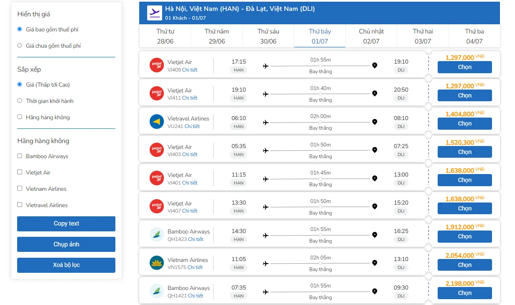Click the Vietjet Air logo for flight VJ401
Image resolution: width=515 pixels, height=305 pixels.
tap(157, 178)
